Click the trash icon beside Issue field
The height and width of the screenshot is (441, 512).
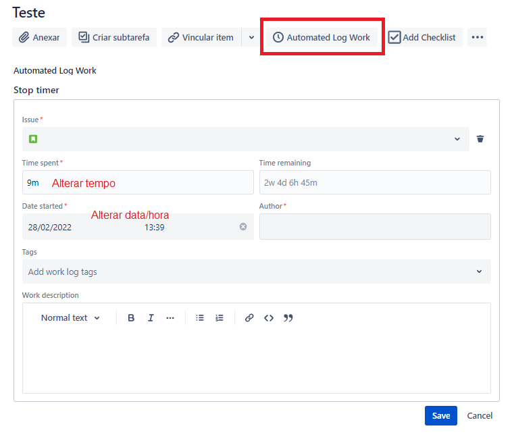[x=480, y=139]
